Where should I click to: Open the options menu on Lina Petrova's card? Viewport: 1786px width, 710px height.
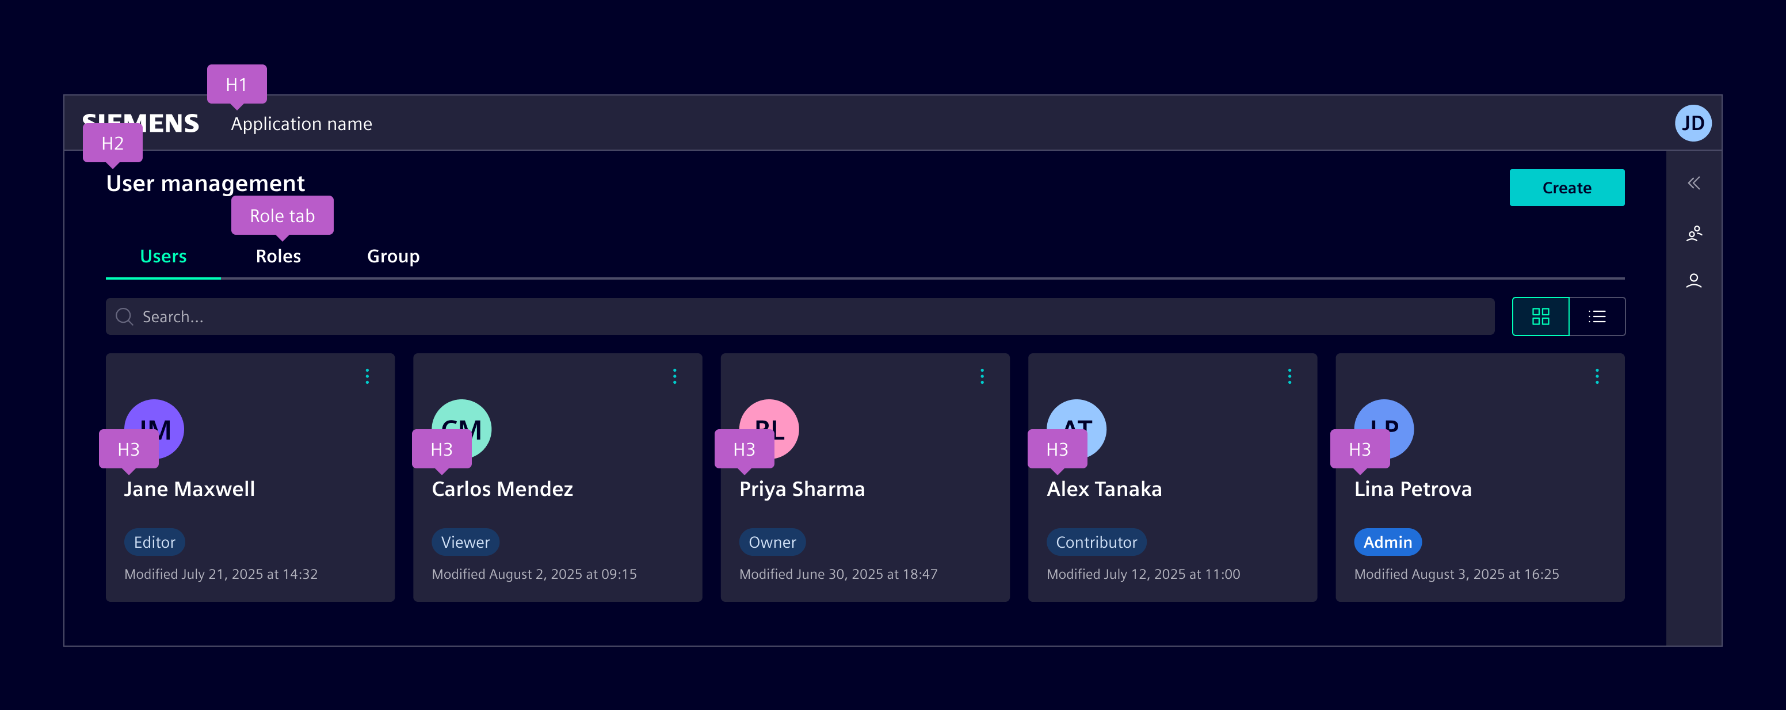coord(1597,376)
